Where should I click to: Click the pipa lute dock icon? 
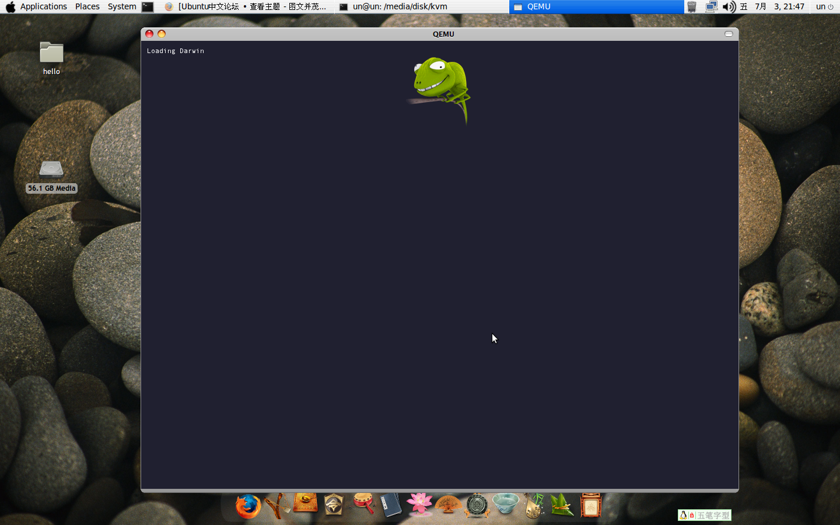pyautogui.click(x=534, y=506)
